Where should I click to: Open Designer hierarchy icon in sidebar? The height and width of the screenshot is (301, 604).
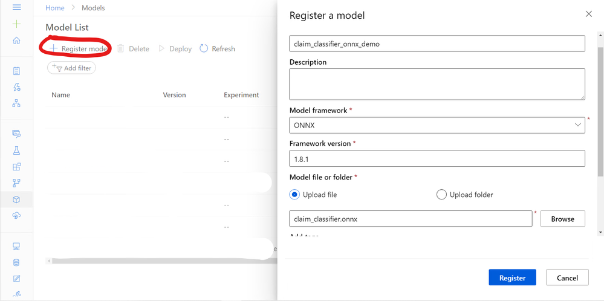click(16, 103)
